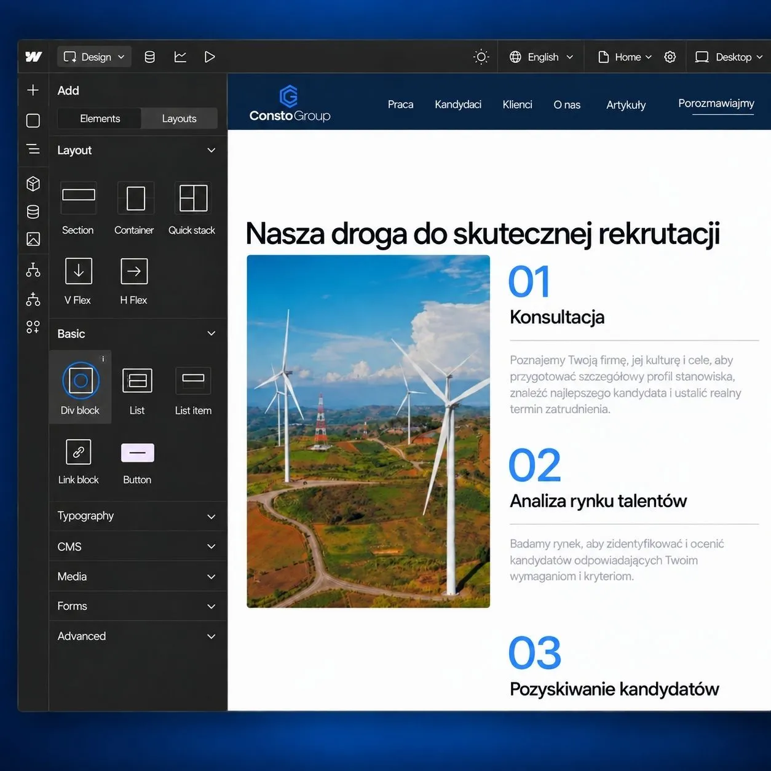Viewport: 771px width, 771px height.
Task: Expand the Forms section
Action: coord(136,606)
